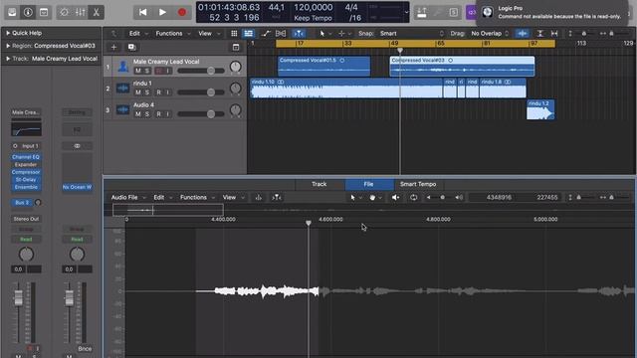Open the Library panel icon
The width and height of the screenshot is (637, 358).
click(x=12, y=12)
